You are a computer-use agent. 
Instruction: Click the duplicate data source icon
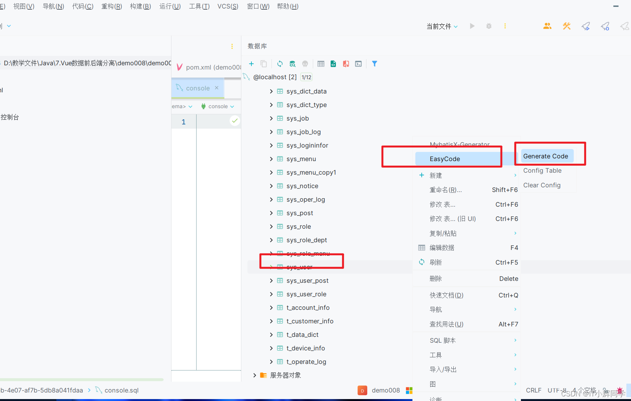264,64
